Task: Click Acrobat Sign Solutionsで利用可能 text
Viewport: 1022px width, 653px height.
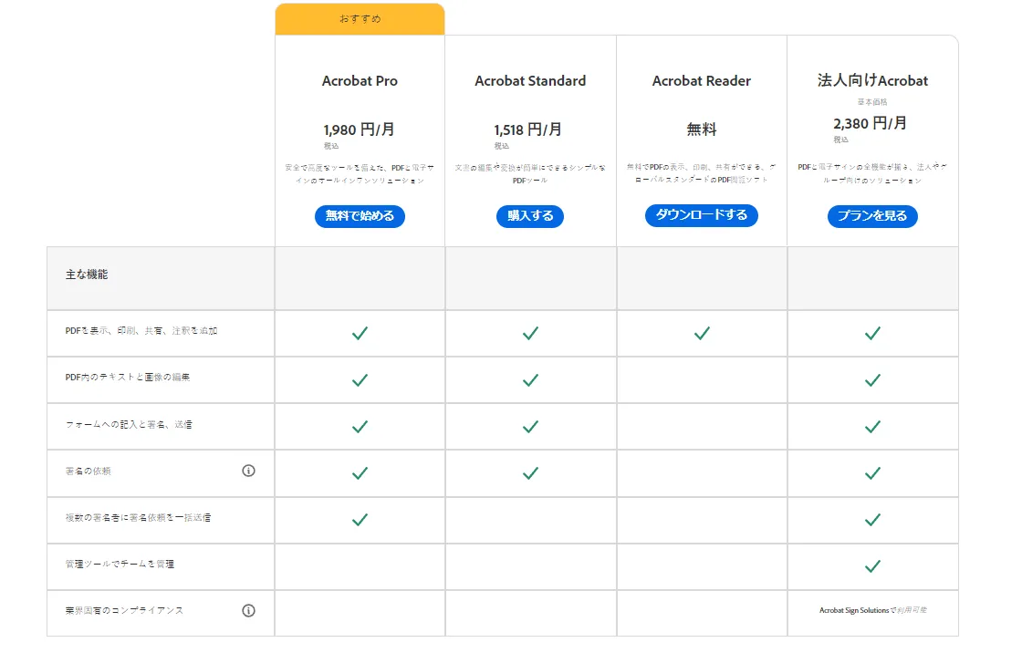Action: (x=872, y=611)
